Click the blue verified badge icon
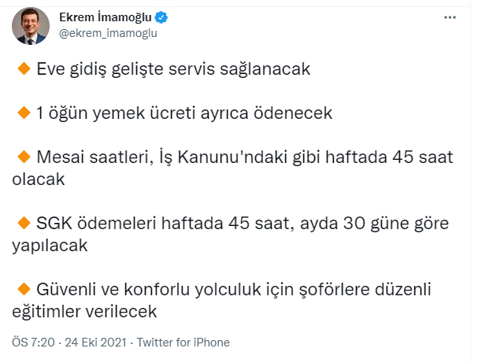Image resolution: width=493 pixels, height=363 pixels. (161, 17)
